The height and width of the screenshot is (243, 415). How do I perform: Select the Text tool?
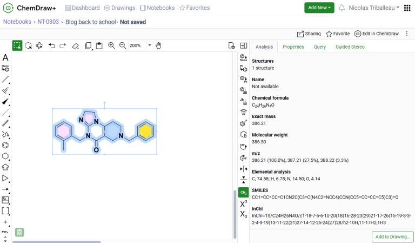click(5, 58)
